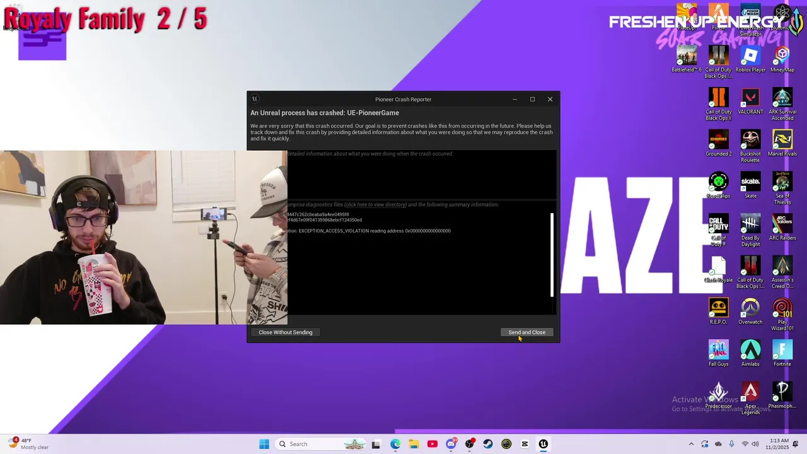
Task: Open the volume speaker tray icon
Action: pos(756,444)
